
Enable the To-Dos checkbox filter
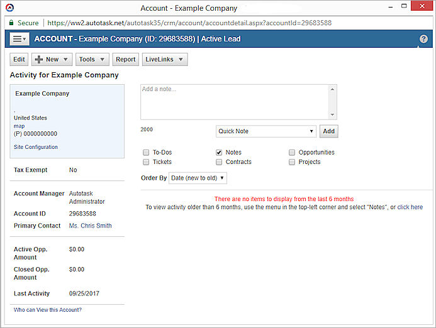(146, 153)
